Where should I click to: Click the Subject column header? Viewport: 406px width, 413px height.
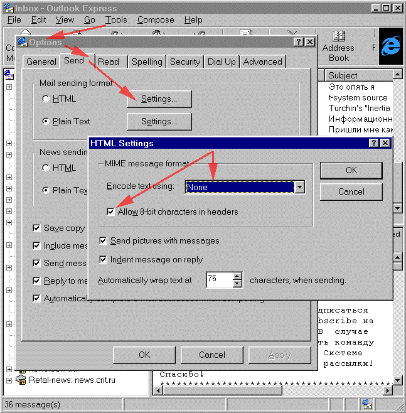coord(358,75)
